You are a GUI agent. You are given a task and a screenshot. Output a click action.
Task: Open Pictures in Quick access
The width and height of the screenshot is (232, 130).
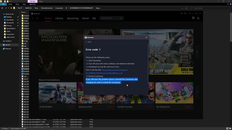pyautogui.click(x=9, y=26)
